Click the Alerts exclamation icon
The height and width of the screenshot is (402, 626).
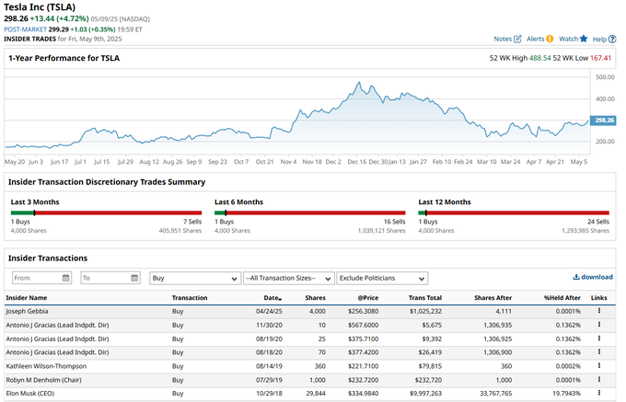point(550,40)
